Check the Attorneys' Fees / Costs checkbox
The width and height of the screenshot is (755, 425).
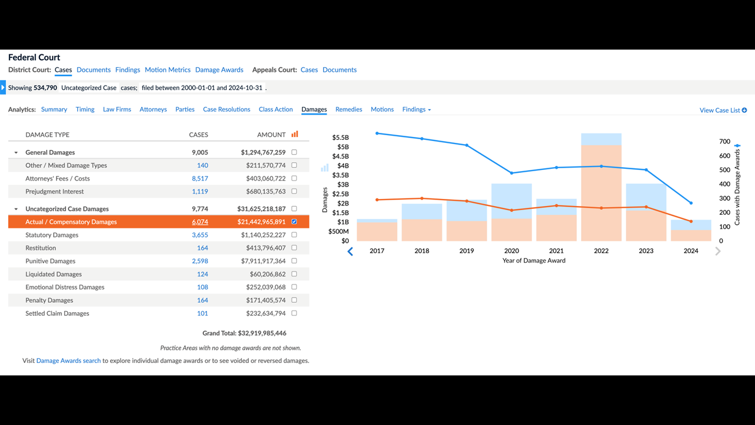pos(294,178)
